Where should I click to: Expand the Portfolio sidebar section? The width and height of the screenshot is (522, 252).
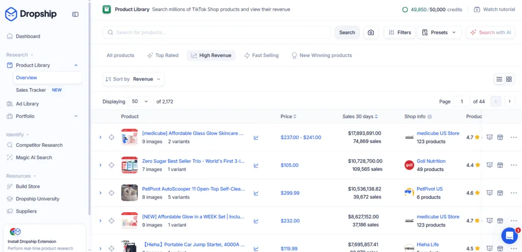point(76,116)
